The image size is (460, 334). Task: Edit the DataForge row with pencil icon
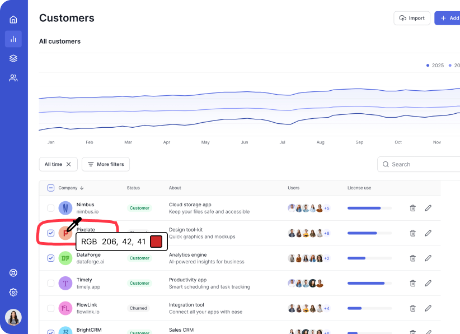(428, 258)
